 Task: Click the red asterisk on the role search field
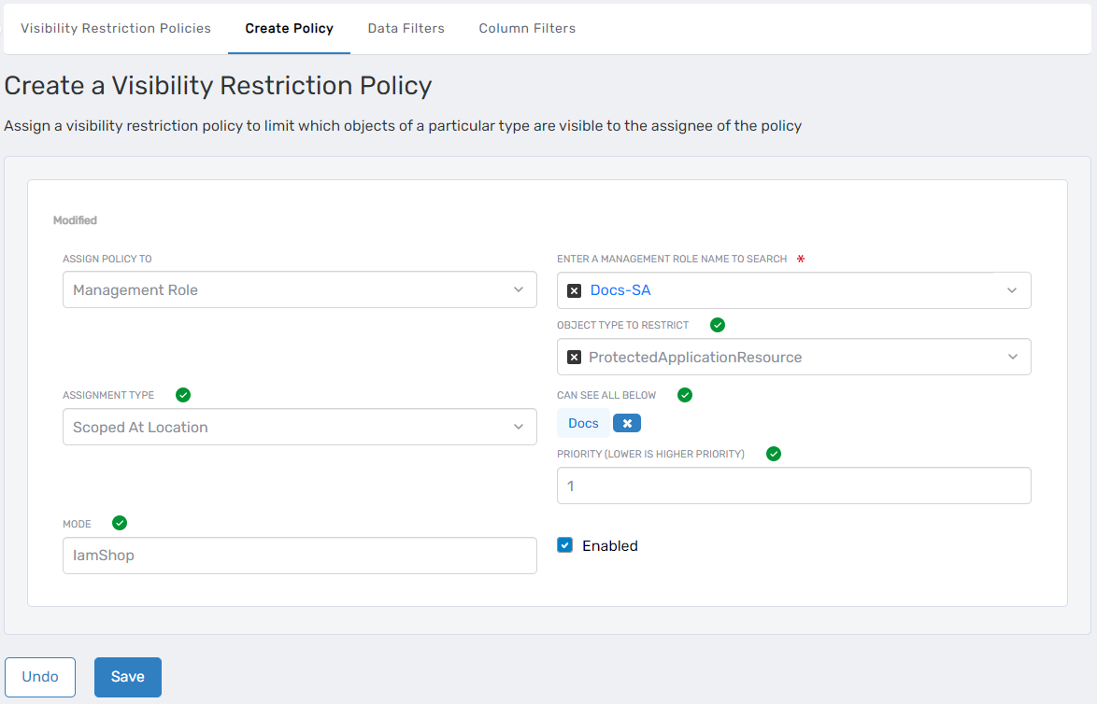[801, 259]
